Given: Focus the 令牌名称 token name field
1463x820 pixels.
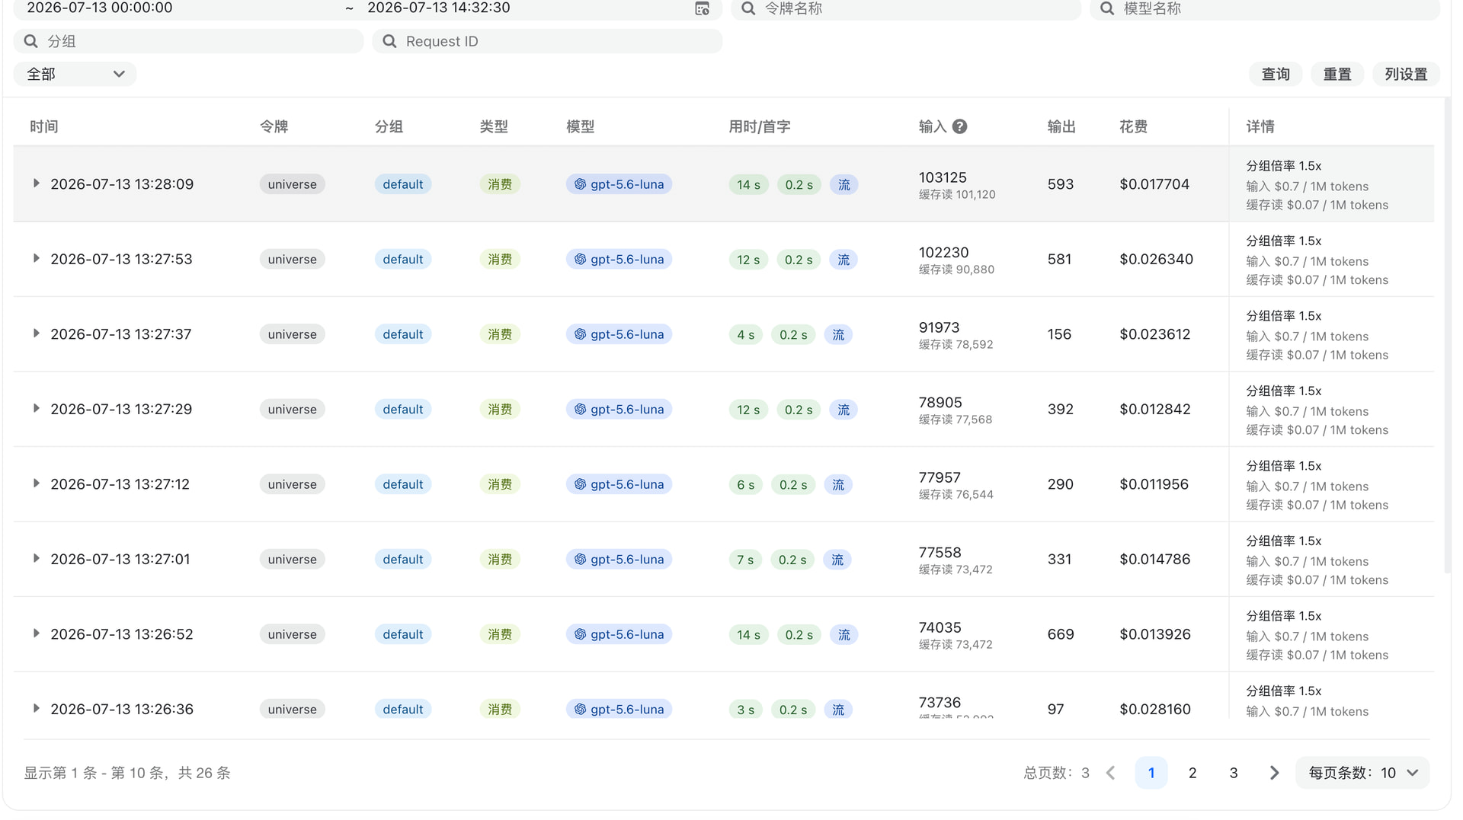Looking at the screenshot, I should tap(906, 9).
